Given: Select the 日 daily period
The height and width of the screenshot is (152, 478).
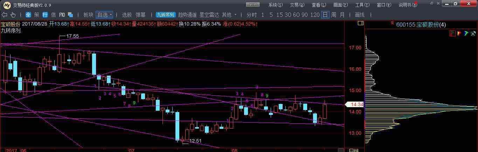Looking at the screenshot, I should tap(325, 15).
